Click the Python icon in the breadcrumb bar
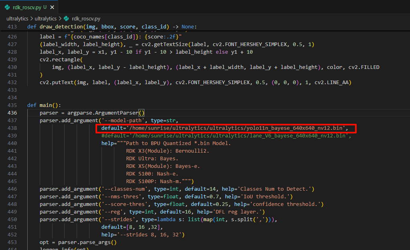The width and height of the screenshot is (410, 250). (67, 18)
